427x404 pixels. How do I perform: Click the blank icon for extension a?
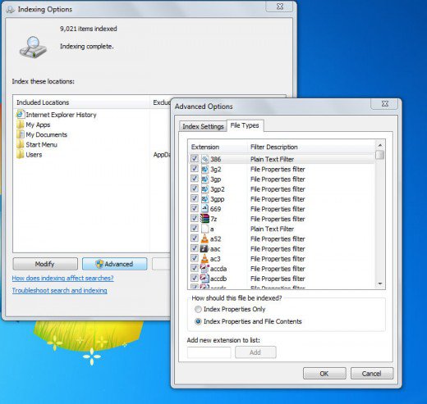click(204, 229)
